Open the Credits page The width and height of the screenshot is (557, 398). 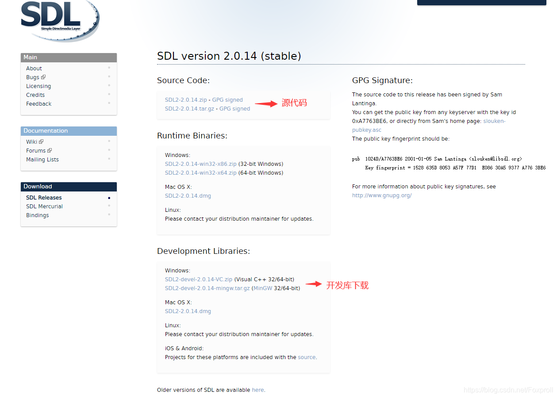coord(35,95)
